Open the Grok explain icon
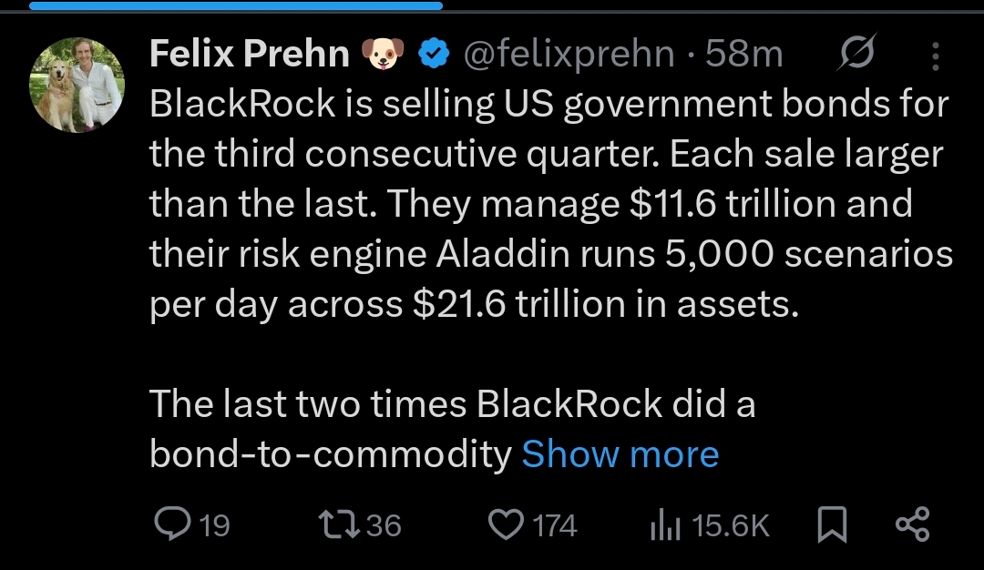The width and height of the screenshot is (984, 570). coord(857,54)
